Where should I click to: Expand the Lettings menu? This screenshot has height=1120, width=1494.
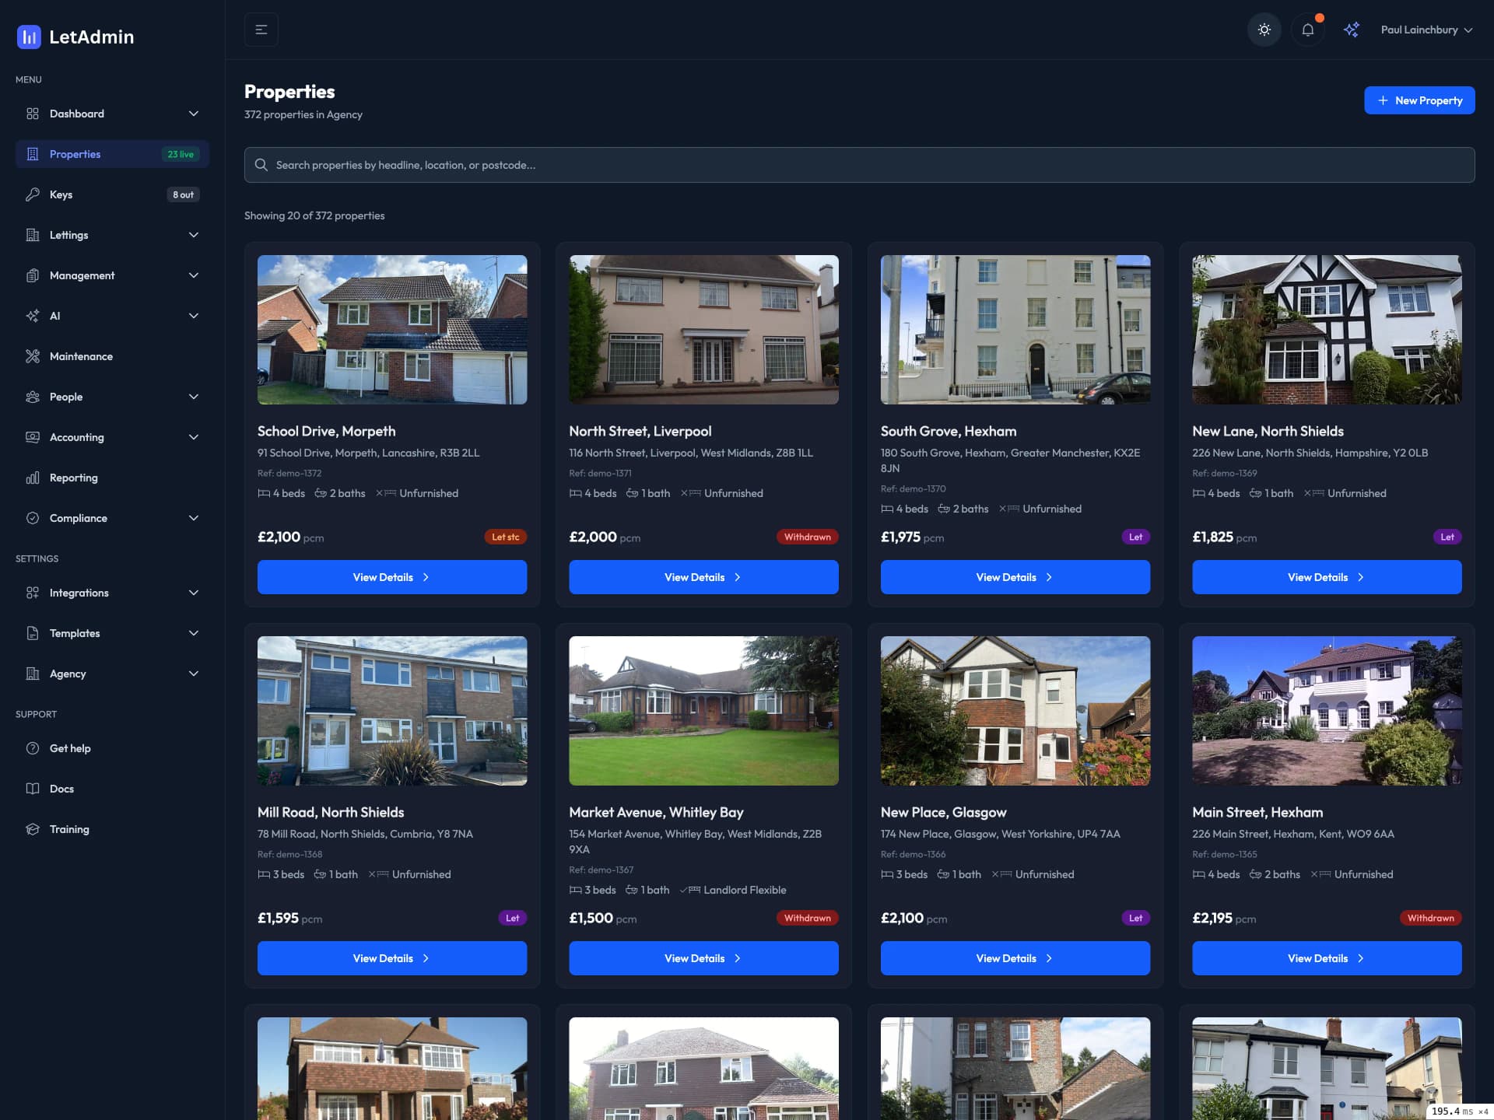[x=69, y=235]
